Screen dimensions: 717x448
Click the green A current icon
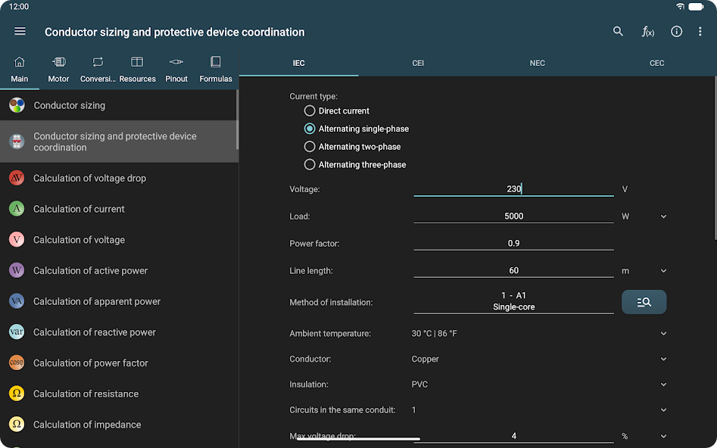[17, 208]
